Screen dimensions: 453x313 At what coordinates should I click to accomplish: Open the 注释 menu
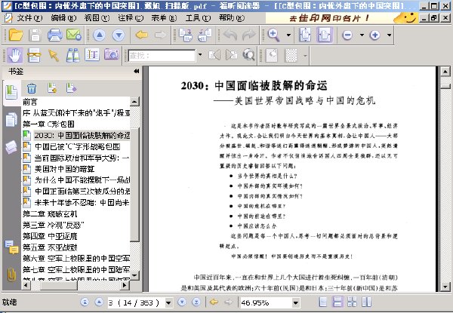click(131, 18)
